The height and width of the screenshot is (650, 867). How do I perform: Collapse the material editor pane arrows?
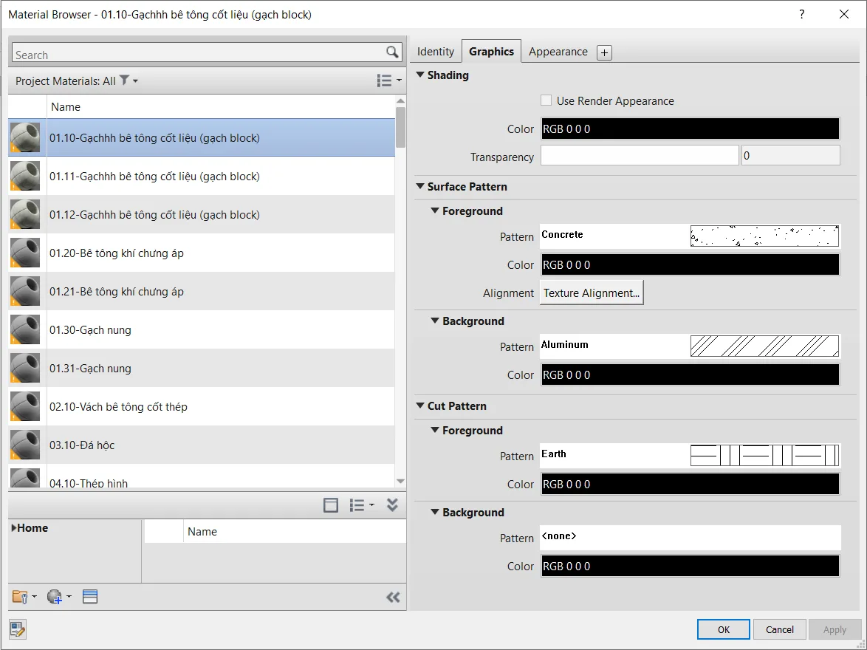coord(393,597)
